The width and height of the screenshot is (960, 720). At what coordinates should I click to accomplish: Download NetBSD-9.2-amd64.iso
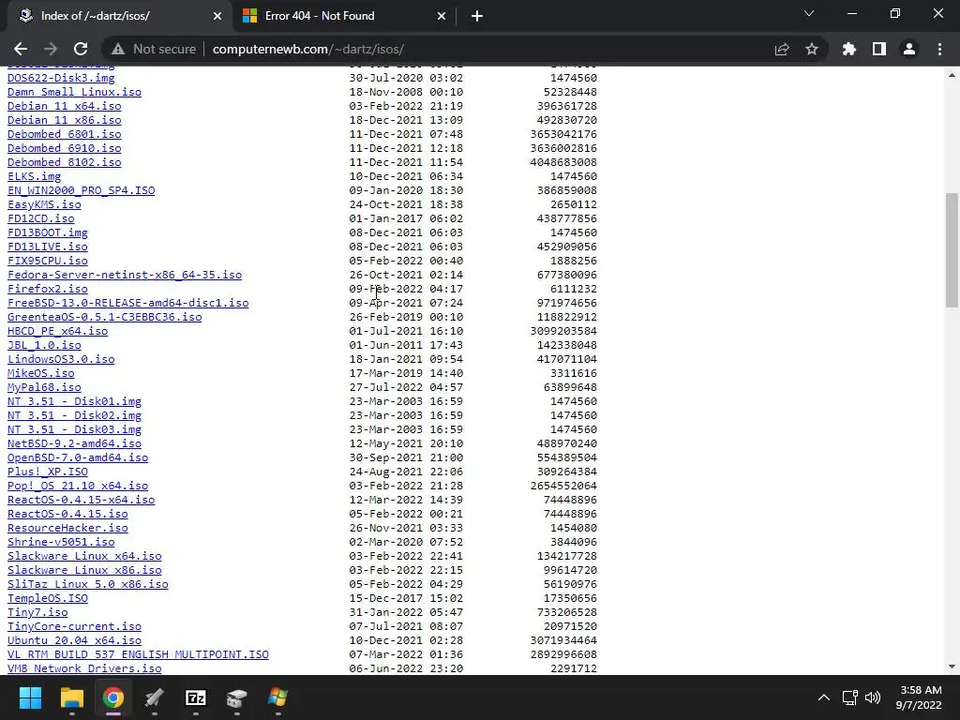point(74,443)
